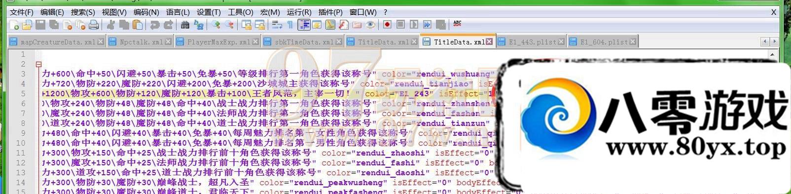
Task: Close the E1_604.plist tab
Action: click(x=633, y=42)
